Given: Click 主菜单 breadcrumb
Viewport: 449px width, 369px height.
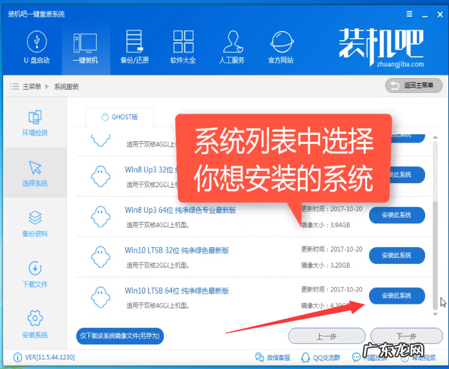Looking at the screenshot, I should pyautogui.click(x=32, y=86).
